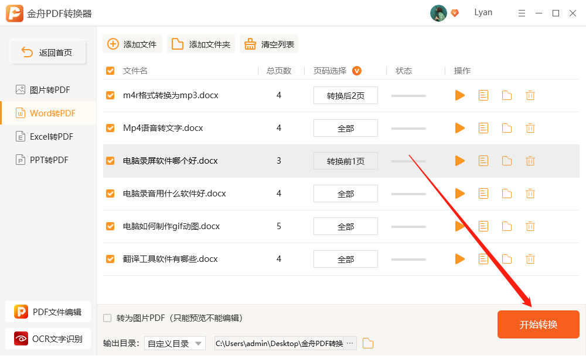The height and width of the screenshot is (356, 586).
Task: Open the folder icon for 翻译工具软件有哪些.docx
Action: [507, 259]
